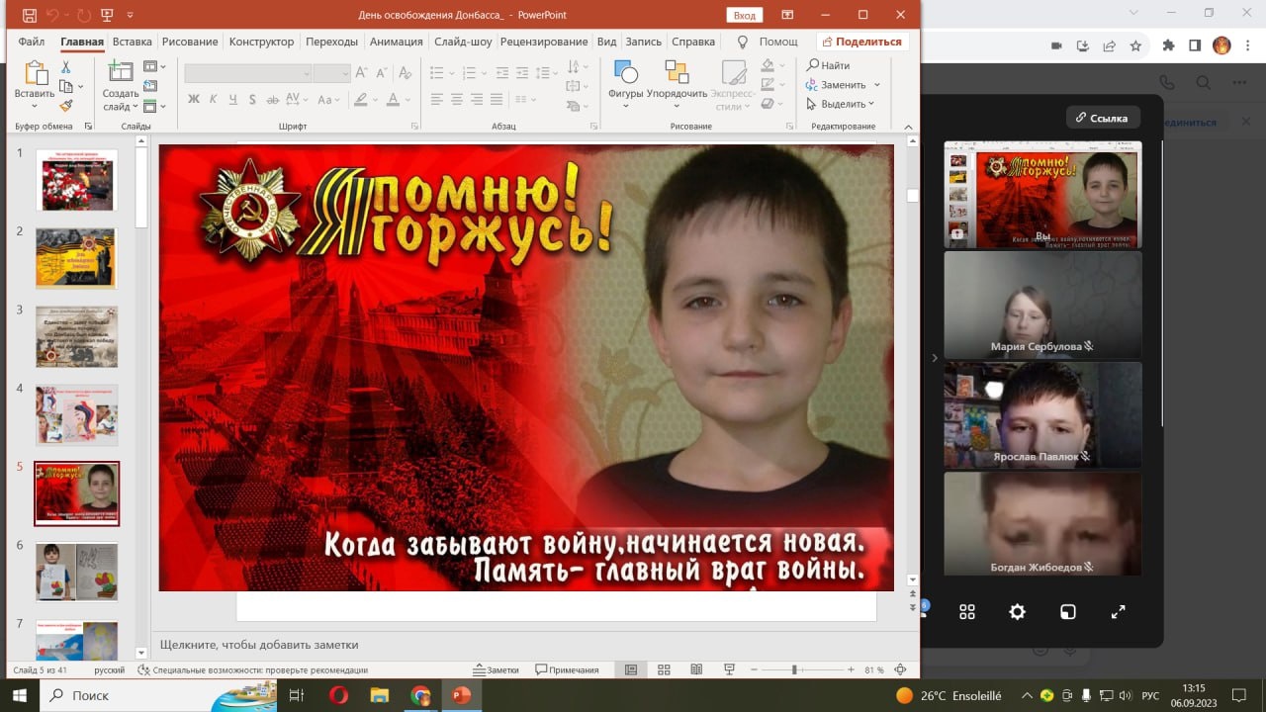Open the font size combo box
Image resolution: width=1266 pixels, height=712 pixels.
(x=331, y=73)
